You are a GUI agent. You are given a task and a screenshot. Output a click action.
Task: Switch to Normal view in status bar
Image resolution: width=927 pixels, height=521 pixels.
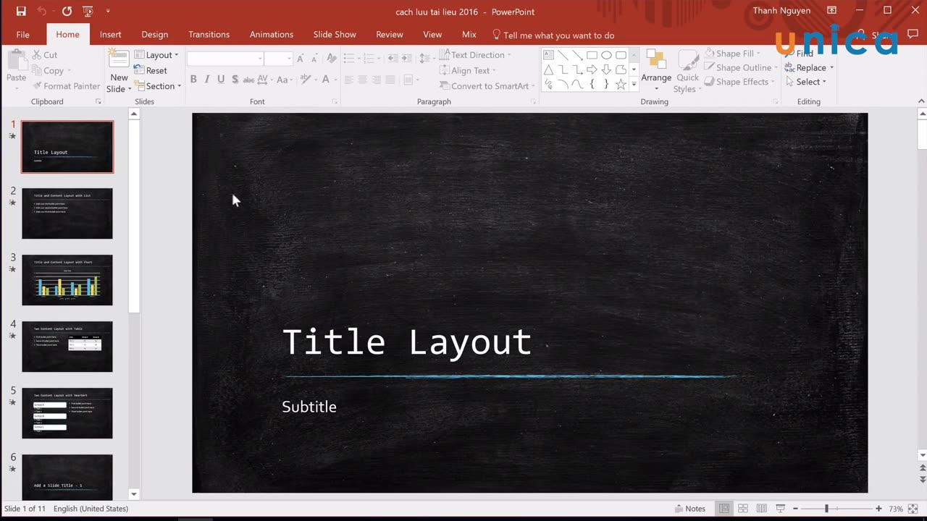pos(724,509)
